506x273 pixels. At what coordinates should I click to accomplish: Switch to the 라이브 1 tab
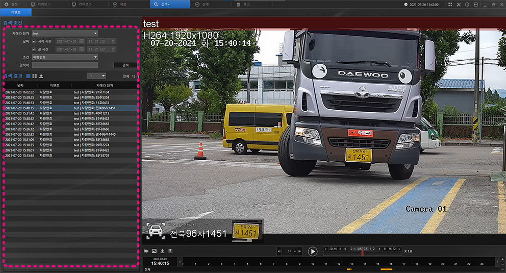40,4
